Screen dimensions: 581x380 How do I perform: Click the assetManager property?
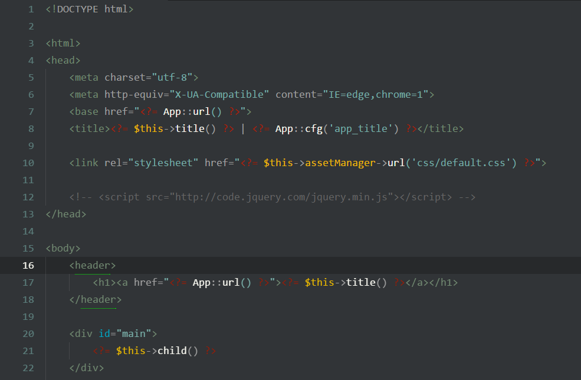coord(340,163)
